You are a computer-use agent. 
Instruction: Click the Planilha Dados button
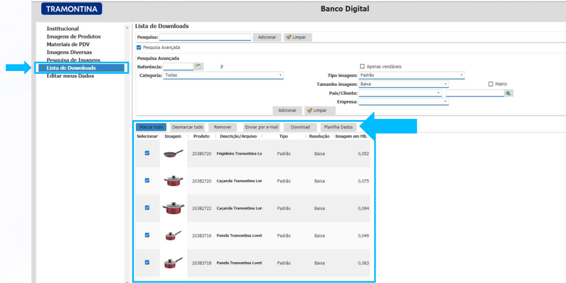pyautogui.click(x=339, y=127)
